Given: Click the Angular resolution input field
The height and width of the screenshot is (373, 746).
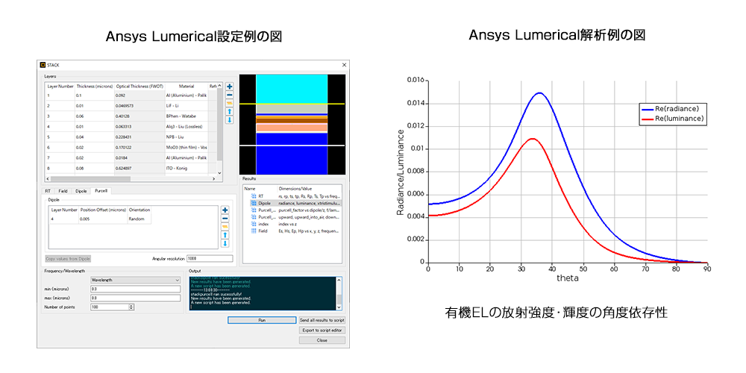Looking at the screenshot, I should tap(210, 259).
